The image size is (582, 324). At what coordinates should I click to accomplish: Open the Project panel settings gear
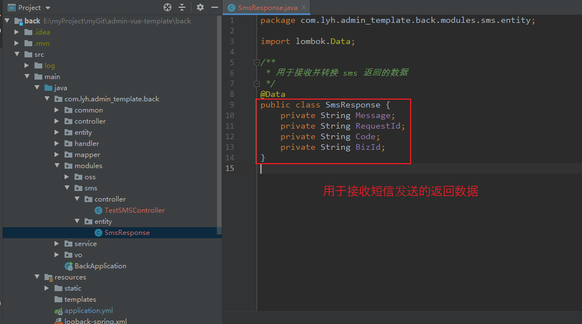[200, 7]
